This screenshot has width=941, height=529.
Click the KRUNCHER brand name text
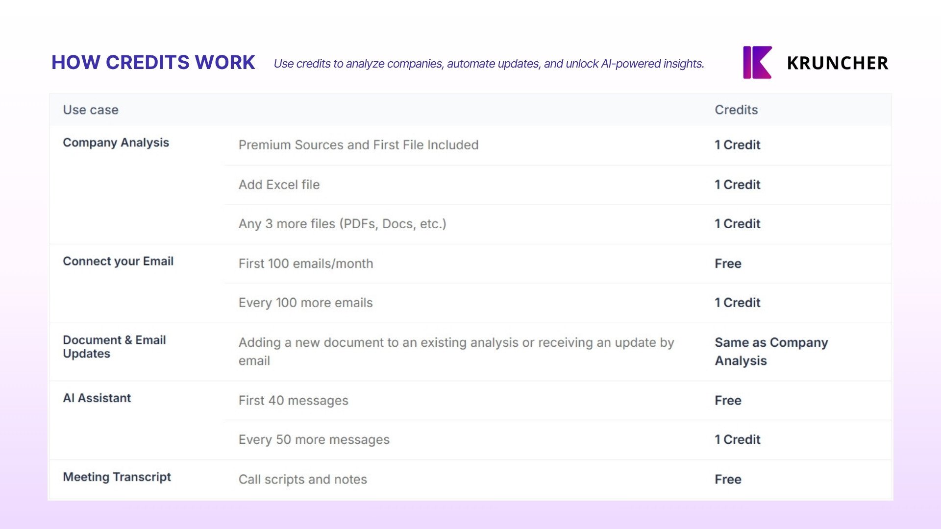[x=838, y=63]
